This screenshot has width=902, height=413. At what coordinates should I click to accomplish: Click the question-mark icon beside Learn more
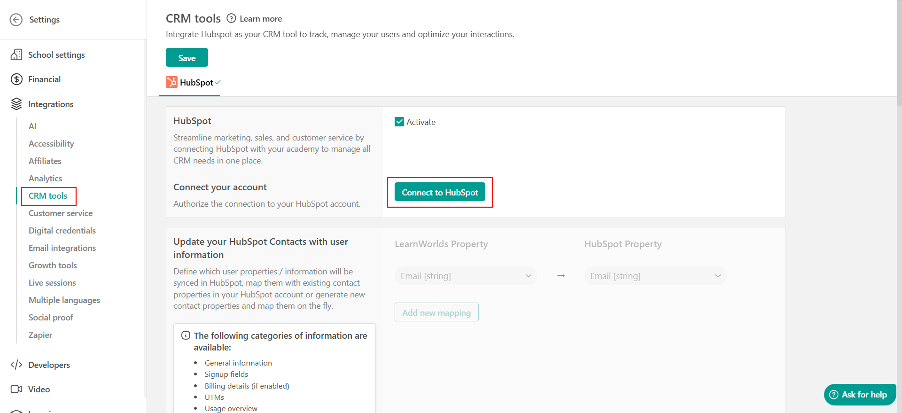(231, 18)
